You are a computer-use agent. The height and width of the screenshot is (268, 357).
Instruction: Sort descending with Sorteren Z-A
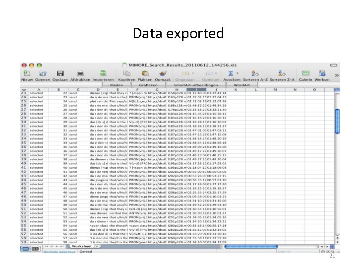tap(282, 73)
